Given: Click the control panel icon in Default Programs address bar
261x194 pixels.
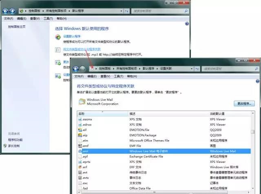Looking at the screenshot, I should (x=22, y=11).
